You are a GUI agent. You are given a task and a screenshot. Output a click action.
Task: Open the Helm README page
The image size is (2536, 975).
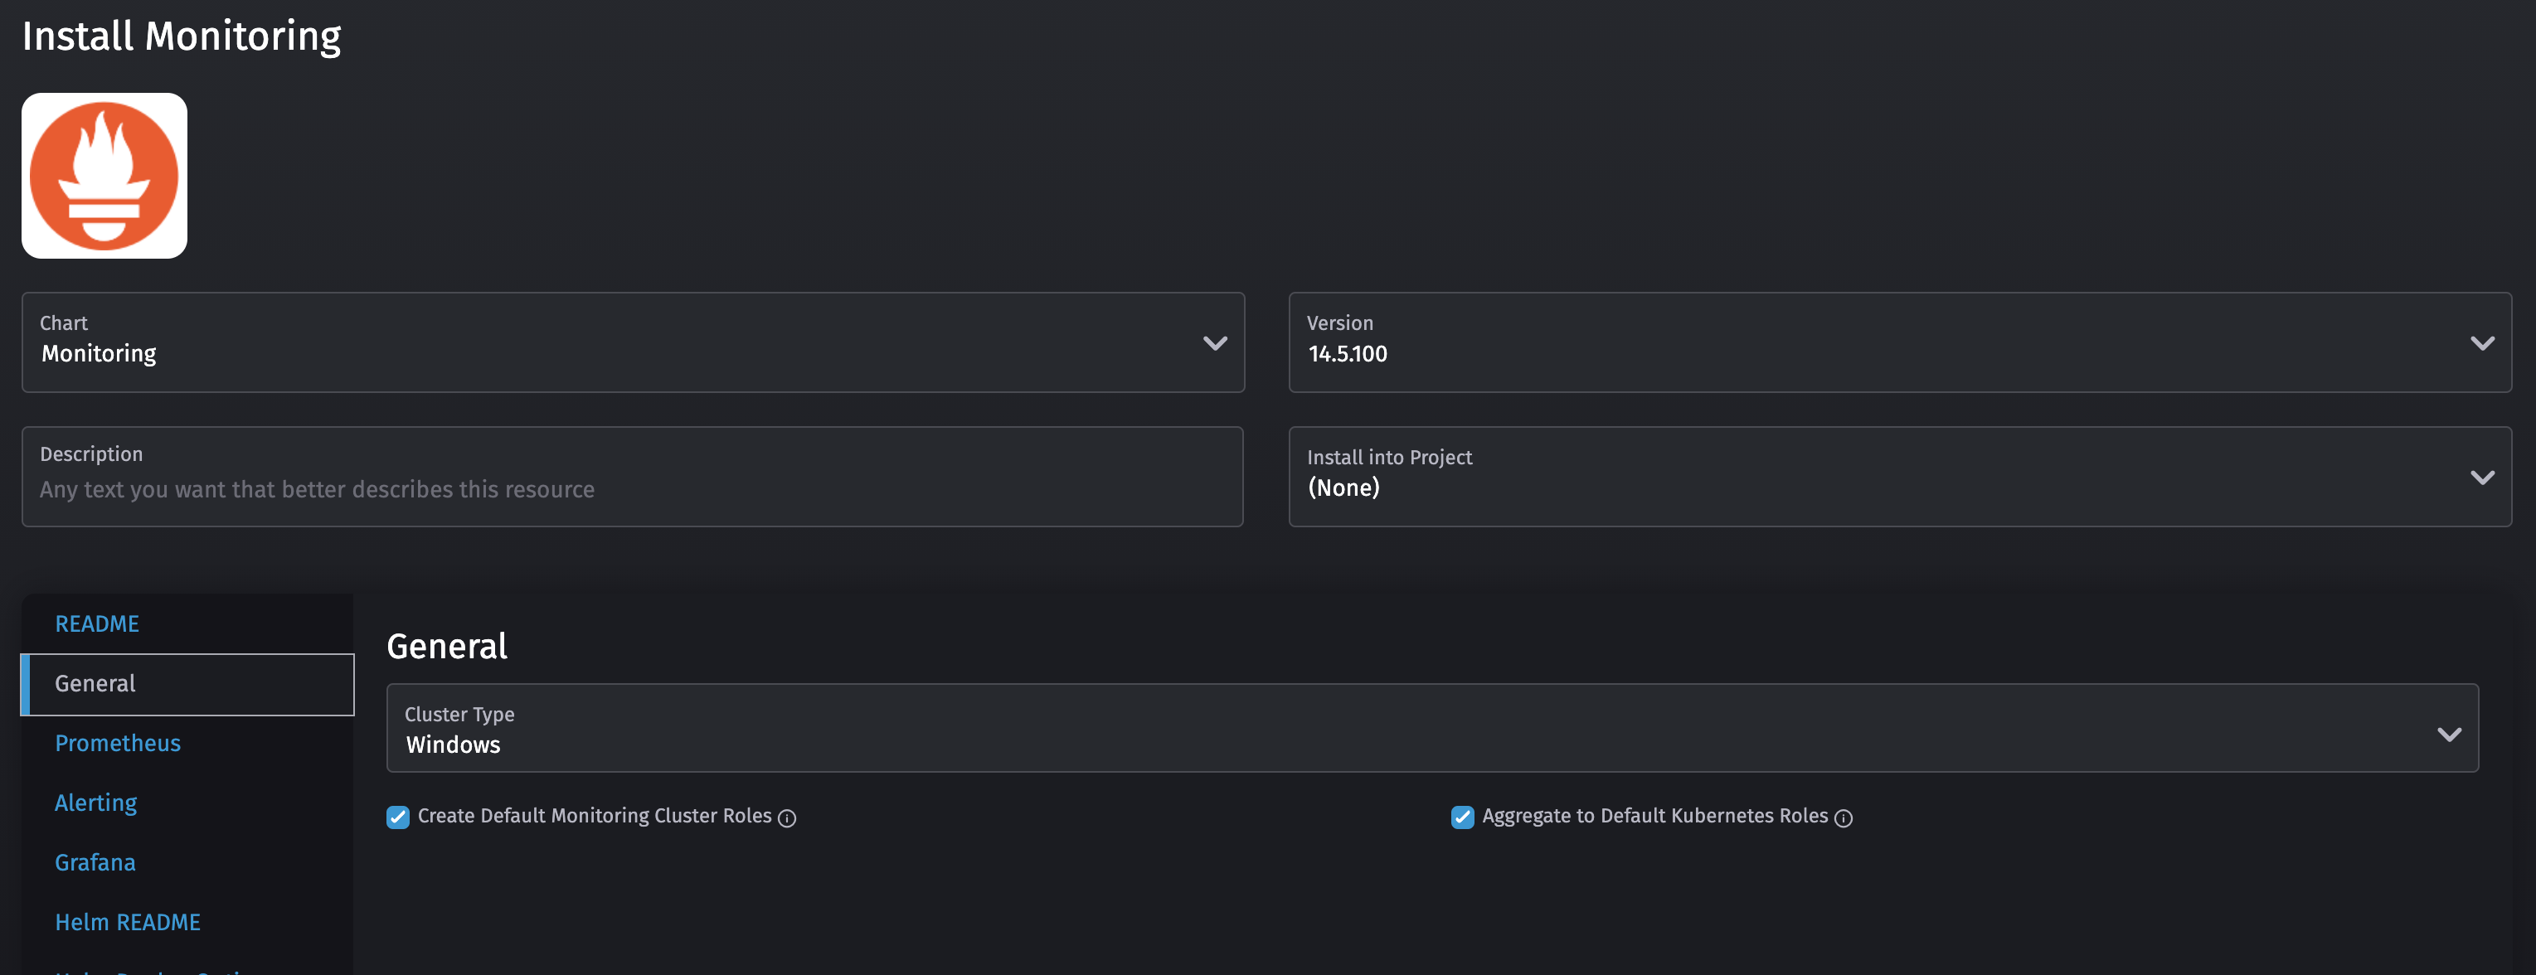pos(127,922)
